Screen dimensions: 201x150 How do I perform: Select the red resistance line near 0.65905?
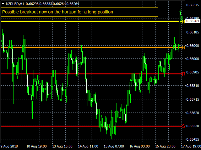point(91,74)
